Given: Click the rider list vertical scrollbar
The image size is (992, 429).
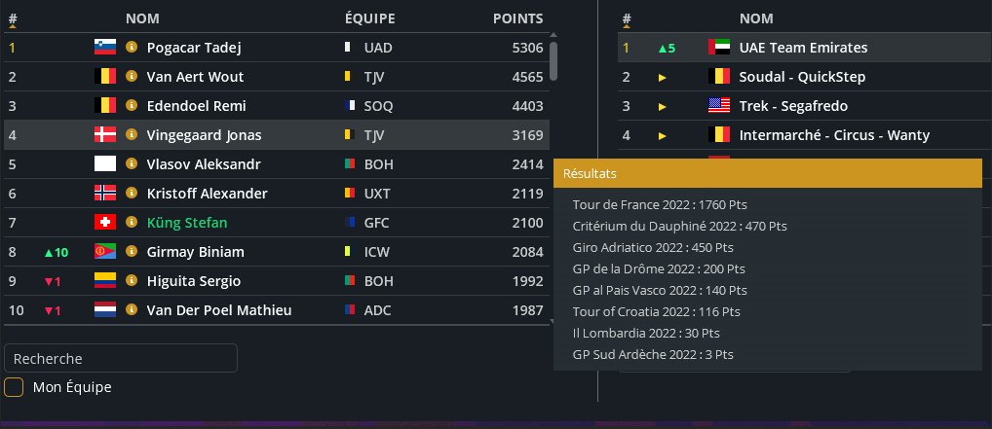Looking at the screenshot, I should pos(553,60).
